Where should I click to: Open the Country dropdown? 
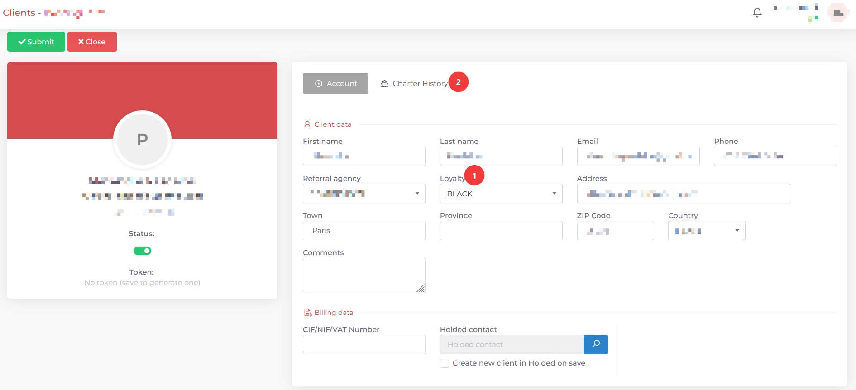click(x=707, y=230)
